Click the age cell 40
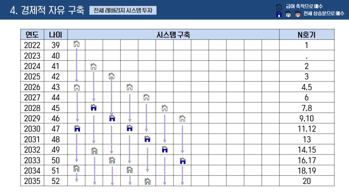The height and width of the screenshot is (196, 349). click(56, 56)
